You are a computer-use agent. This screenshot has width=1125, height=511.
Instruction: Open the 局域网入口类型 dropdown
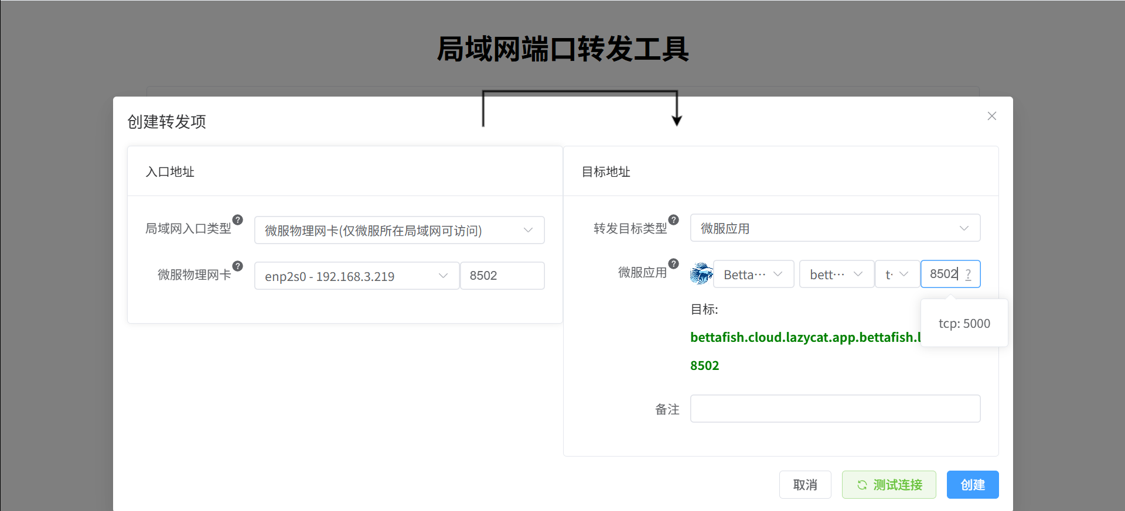(x=399, y=230)
